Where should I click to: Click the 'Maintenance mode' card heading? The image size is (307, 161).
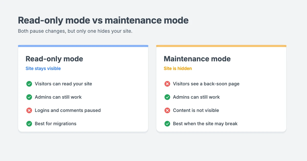tap(197, 59)
